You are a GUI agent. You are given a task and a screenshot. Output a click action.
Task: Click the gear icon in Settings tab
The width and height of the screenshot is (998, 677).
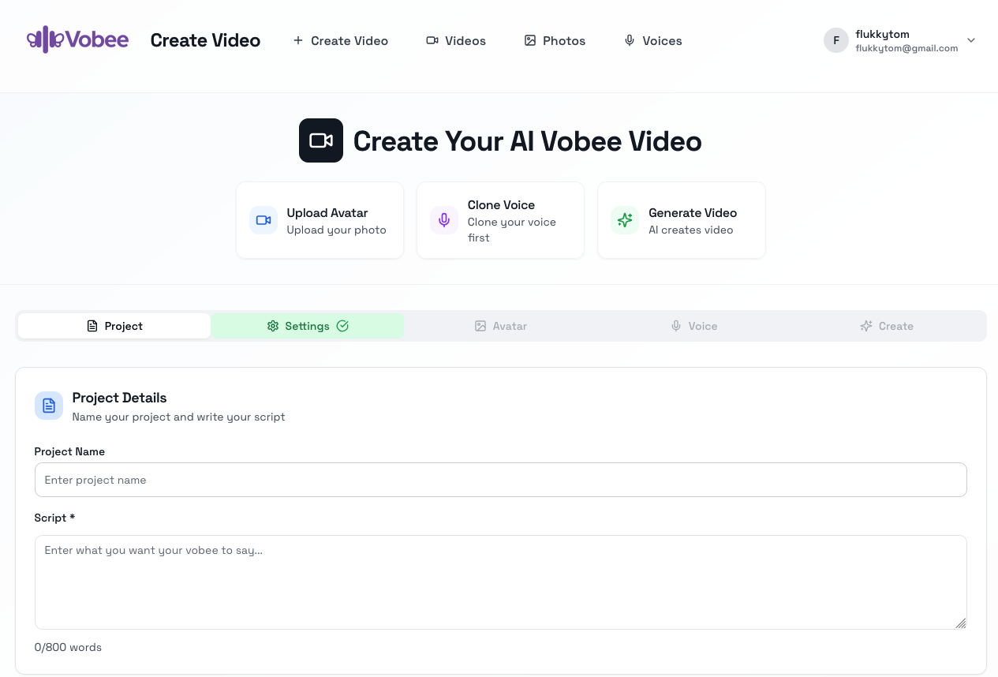(273, 326)
